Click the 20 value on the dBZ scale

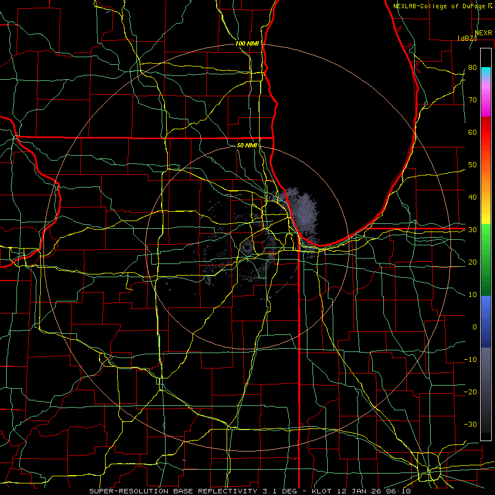472,262
